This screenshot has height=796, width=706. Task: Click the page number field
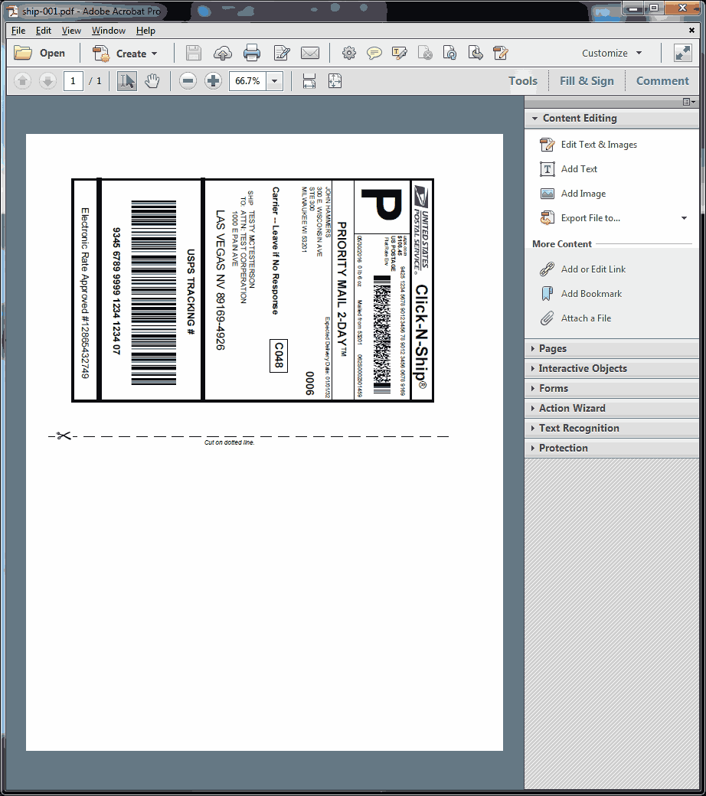coord(74,80)
